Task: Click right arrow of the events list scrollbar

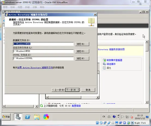Action: 98,97
